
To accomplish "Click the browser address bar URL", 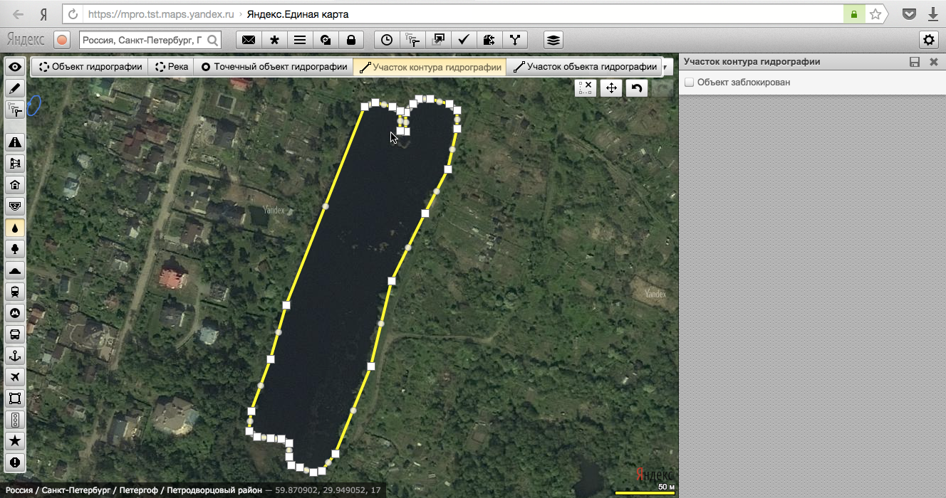I will [160, 14].
